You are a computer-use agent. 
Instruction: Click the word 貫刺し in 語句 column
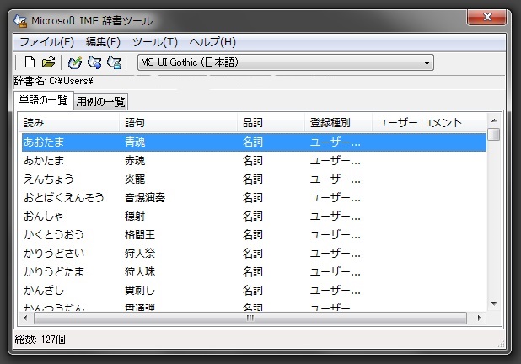140,291
